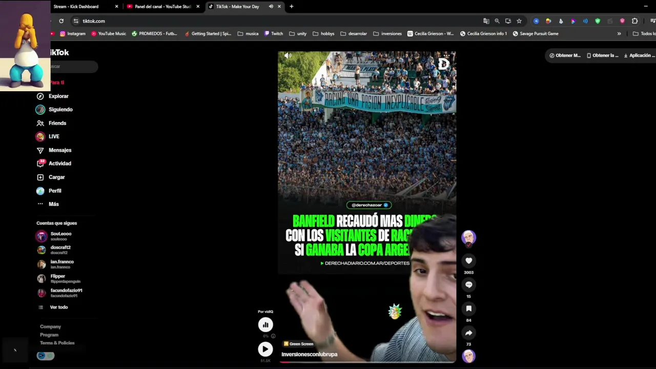Switch to Panel del canal YouTube Studio tab
The width and height of the screenshot is (656, 369).
click(163, 7)
